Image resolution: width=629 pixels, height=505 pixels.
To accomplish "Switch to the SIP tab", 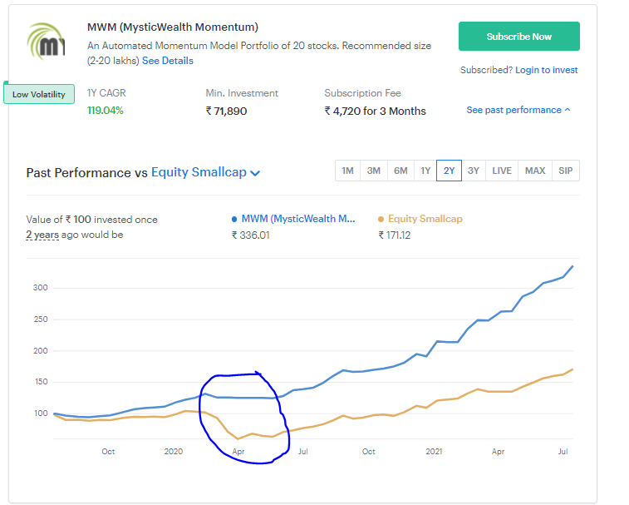I will tap(565, 171).
